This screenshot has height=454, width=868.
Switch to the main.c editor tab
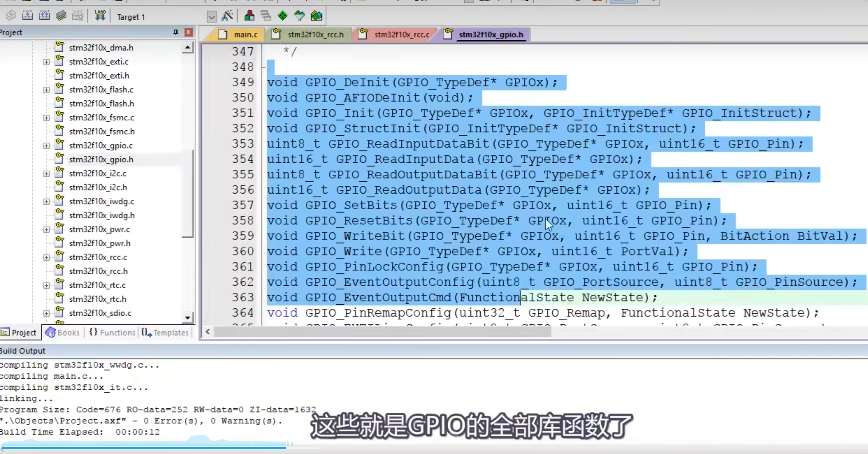click(245, 35)
